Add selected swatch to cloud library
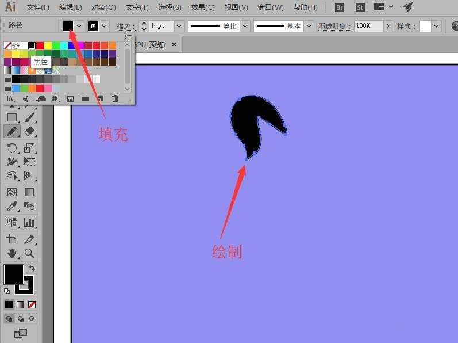Image resolution: width=458 pixels, height=343 pixels. [41, 99]
